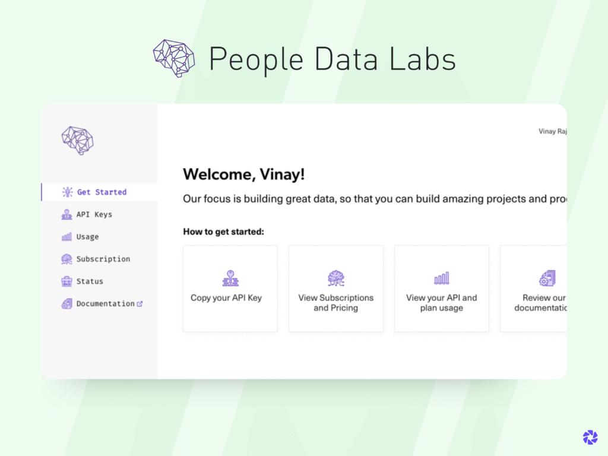The width and height of the screenshot is (608, 456).
Task: Click the API key location pin icon
Action: [x=230, y=277]
